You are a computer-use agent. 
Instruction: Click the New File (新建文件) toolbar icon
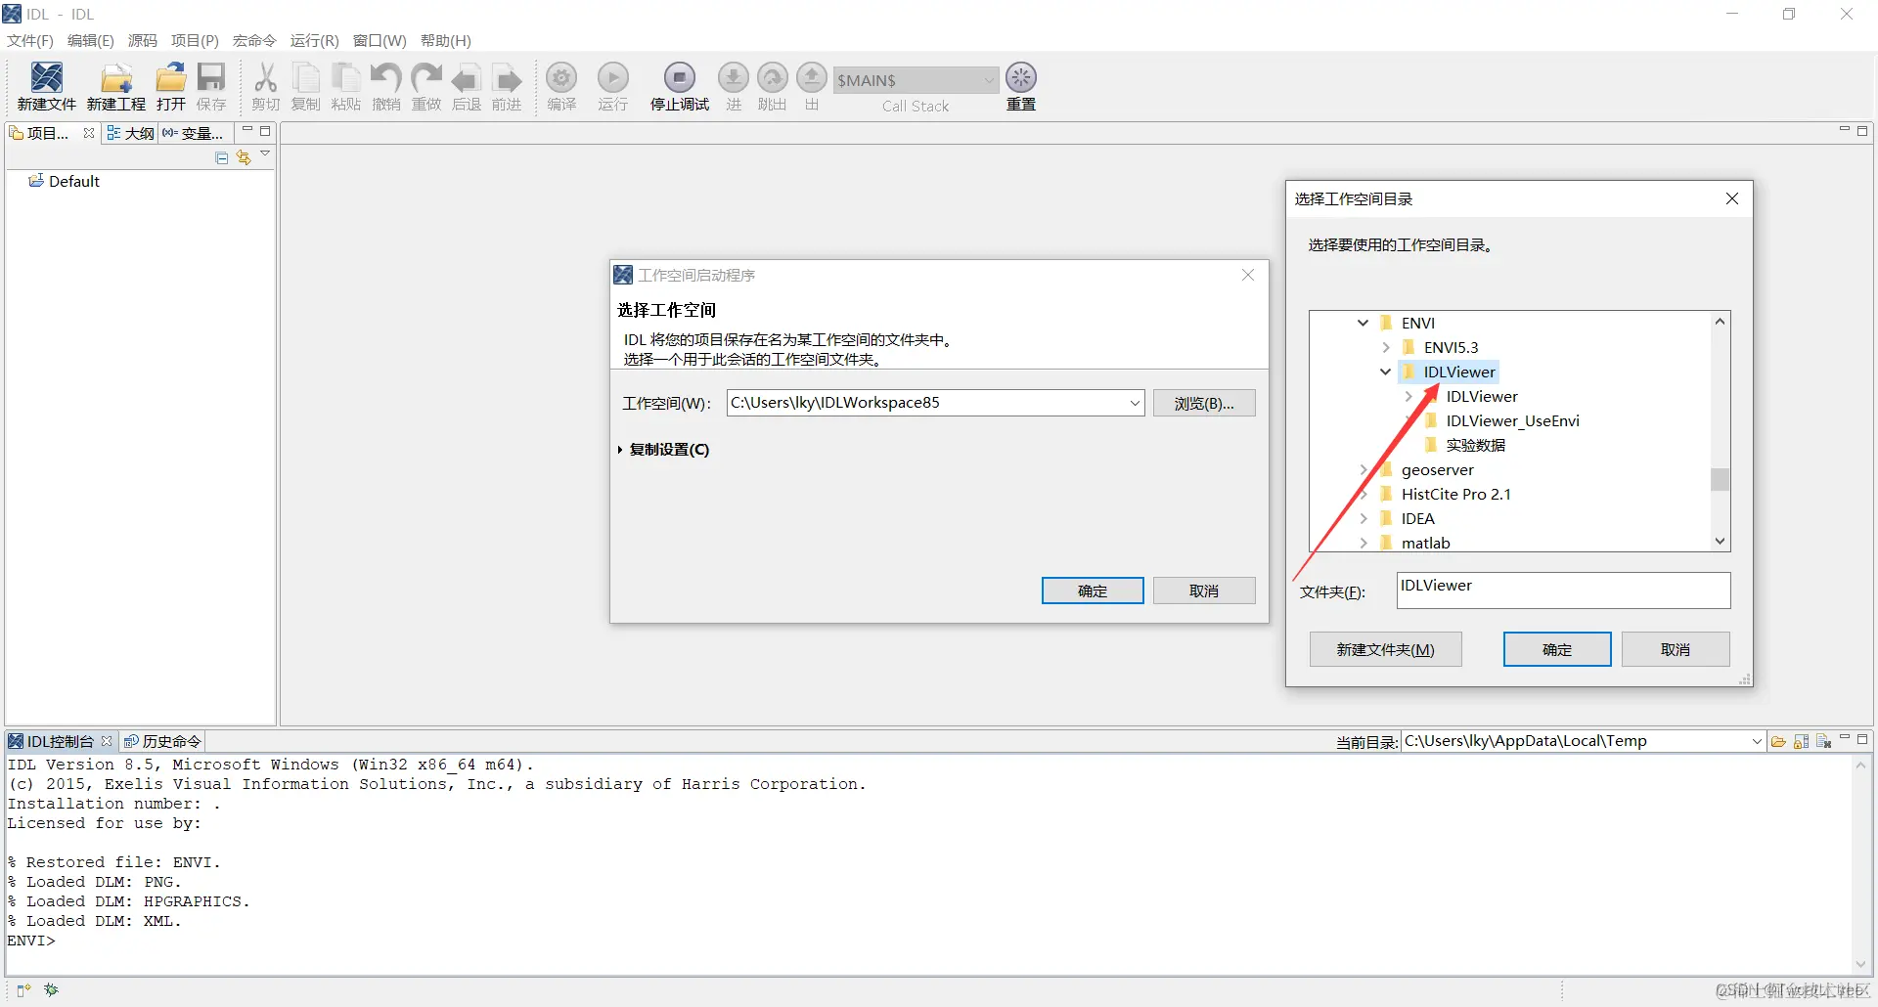[x=46, y=78]
